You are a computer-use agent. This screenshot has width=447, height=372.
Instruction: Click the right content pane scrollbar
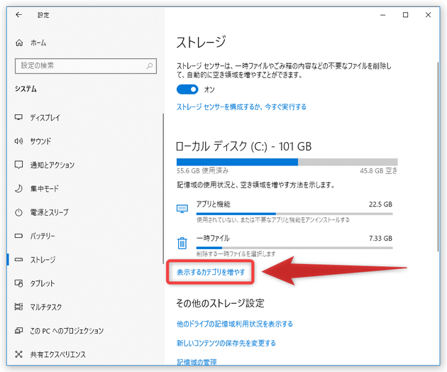click(x=438, y=156)
